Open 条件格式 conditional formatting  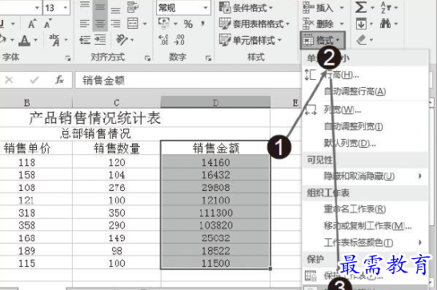pyautogui.click(x=246, y=8)
